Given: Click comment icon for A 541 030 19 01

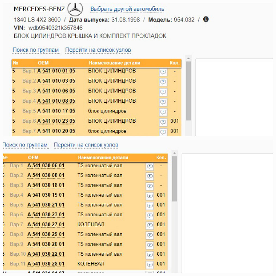Looking at the screenshot, I should (x=150, y=196).
